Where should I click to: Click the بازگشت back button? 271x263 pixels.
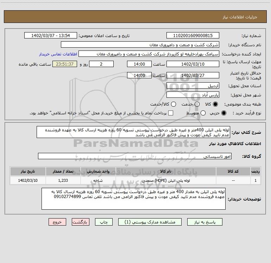click(81, 222)
